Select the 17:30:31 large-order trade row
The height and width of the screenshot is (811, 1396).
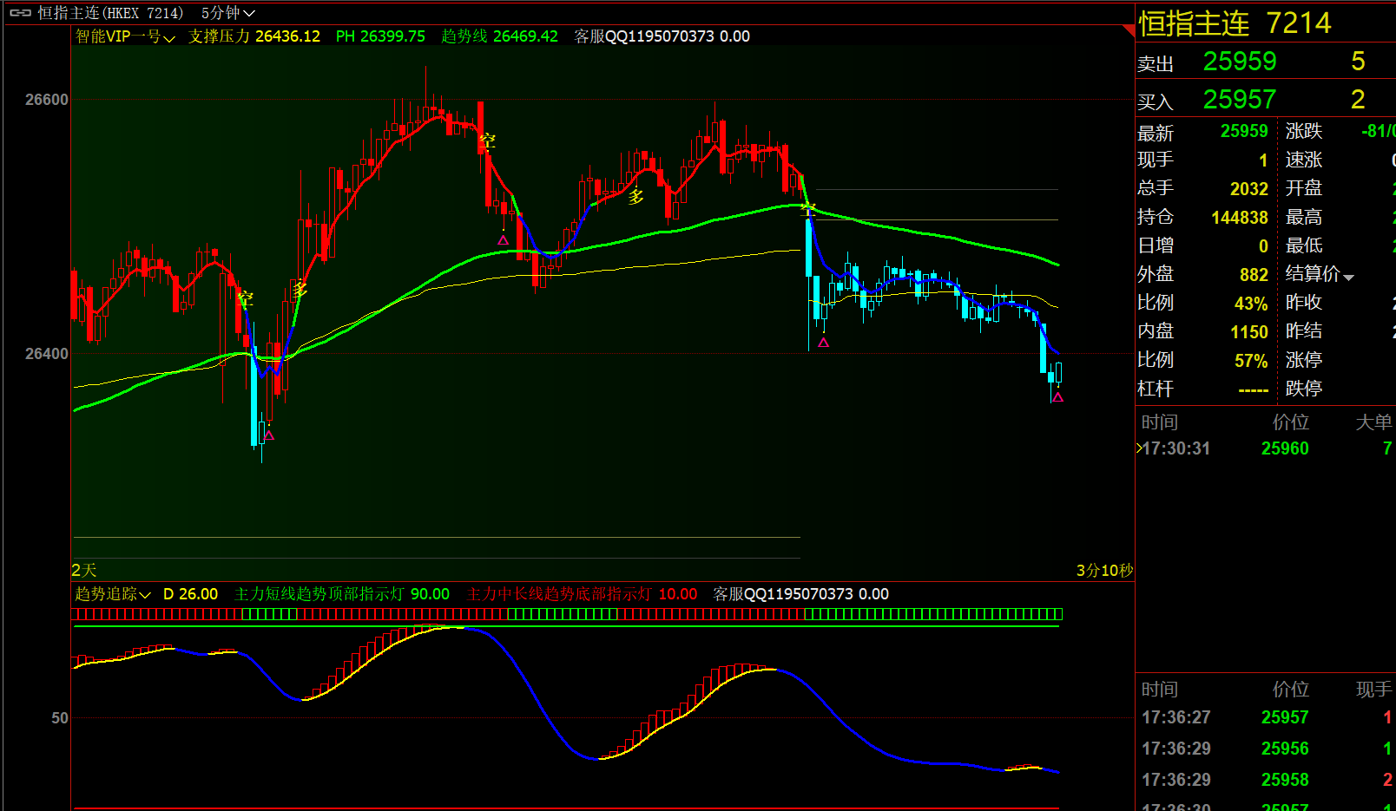click(x=1266, y=448)
